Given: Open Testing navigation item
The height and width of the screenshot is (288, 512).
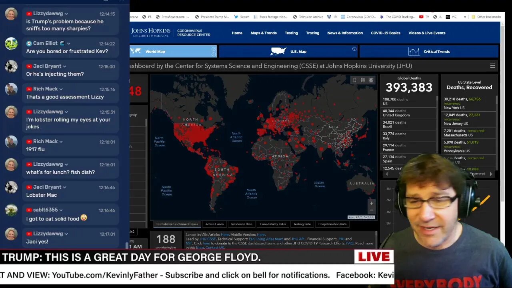Looking at the screenshot, I should (291, 33).
